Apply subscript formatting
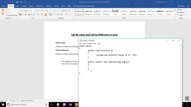Image resolution: width=191 pixels, height=107 pixels. point(32,15)
